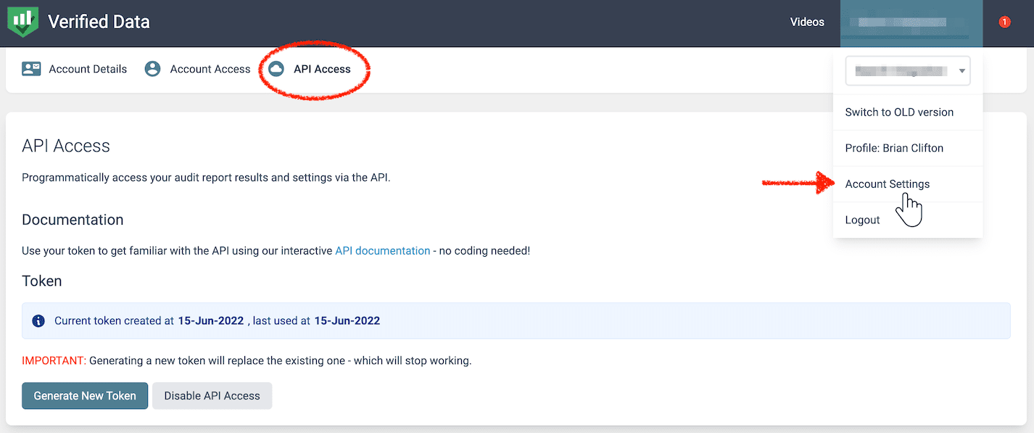The height and width of the screenshot is (433, 1034).
Task: Open Profile: Brian Clifton
Action: tap(894, 148)
